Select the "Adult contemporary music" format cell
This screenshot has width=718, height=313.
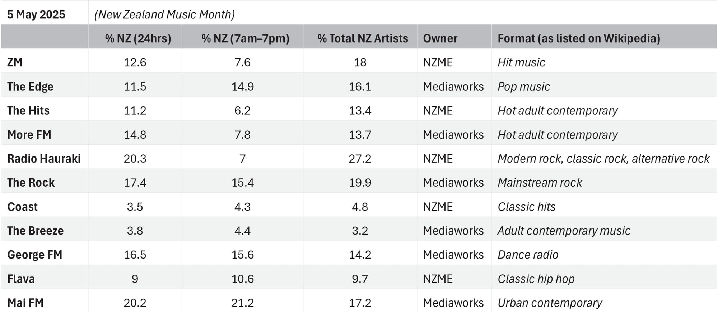point(564,231)
